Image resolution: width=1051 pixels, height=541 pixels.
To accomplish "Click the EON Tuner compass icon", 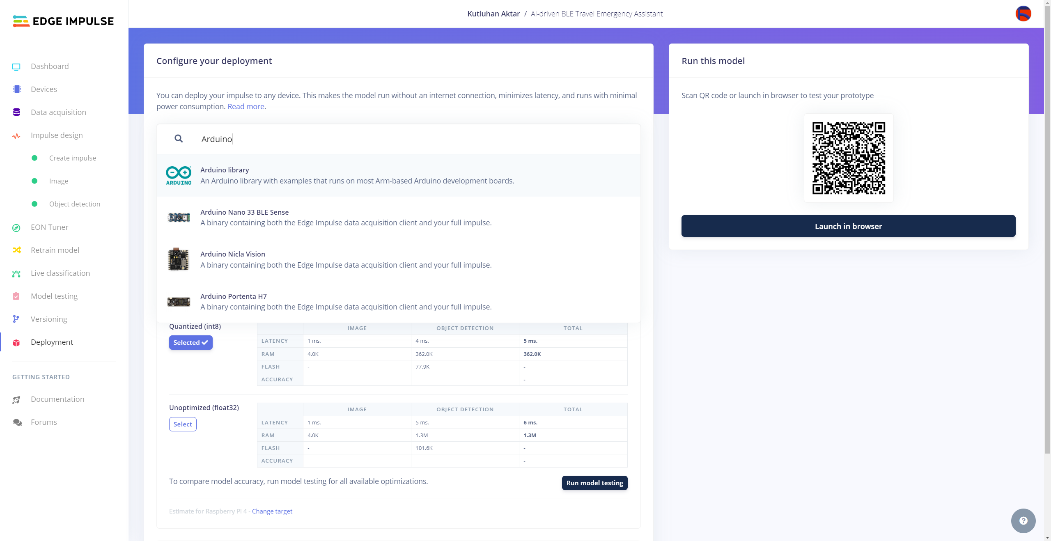I will (16, 227).
